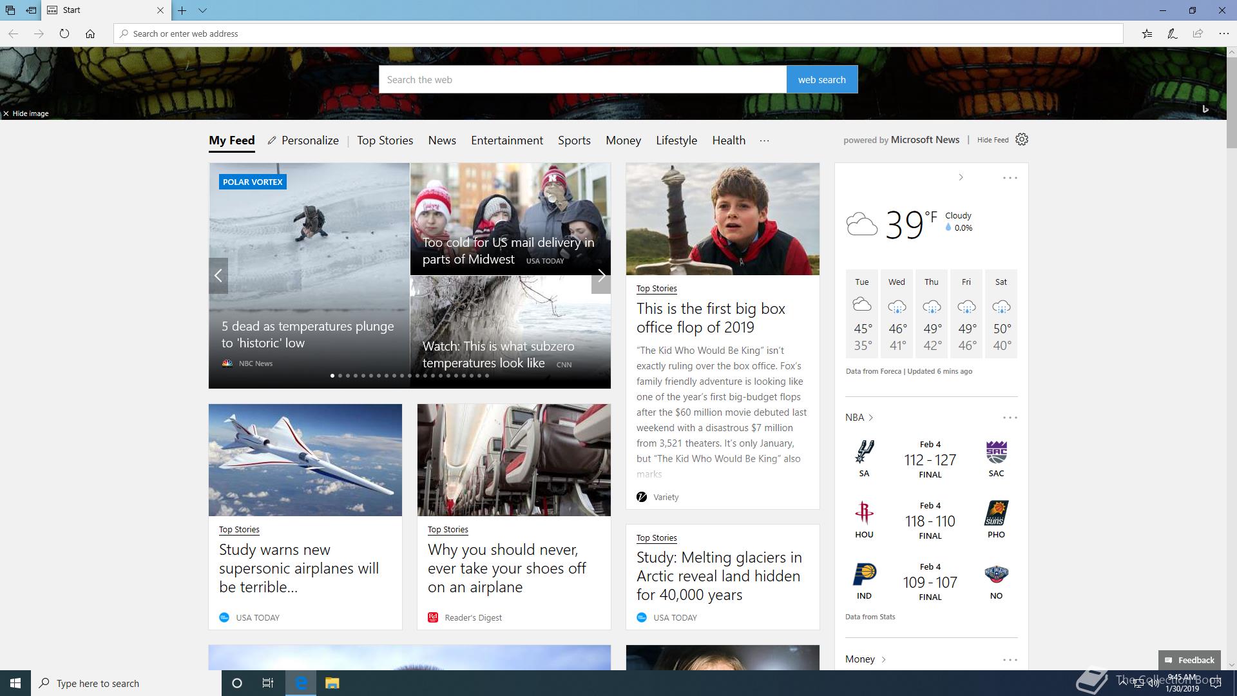The height and width of the screenshot is (696, 1237).
Task: Click the Personalize pencil icon
Action: pyautogui.click(x=272, y=140)
